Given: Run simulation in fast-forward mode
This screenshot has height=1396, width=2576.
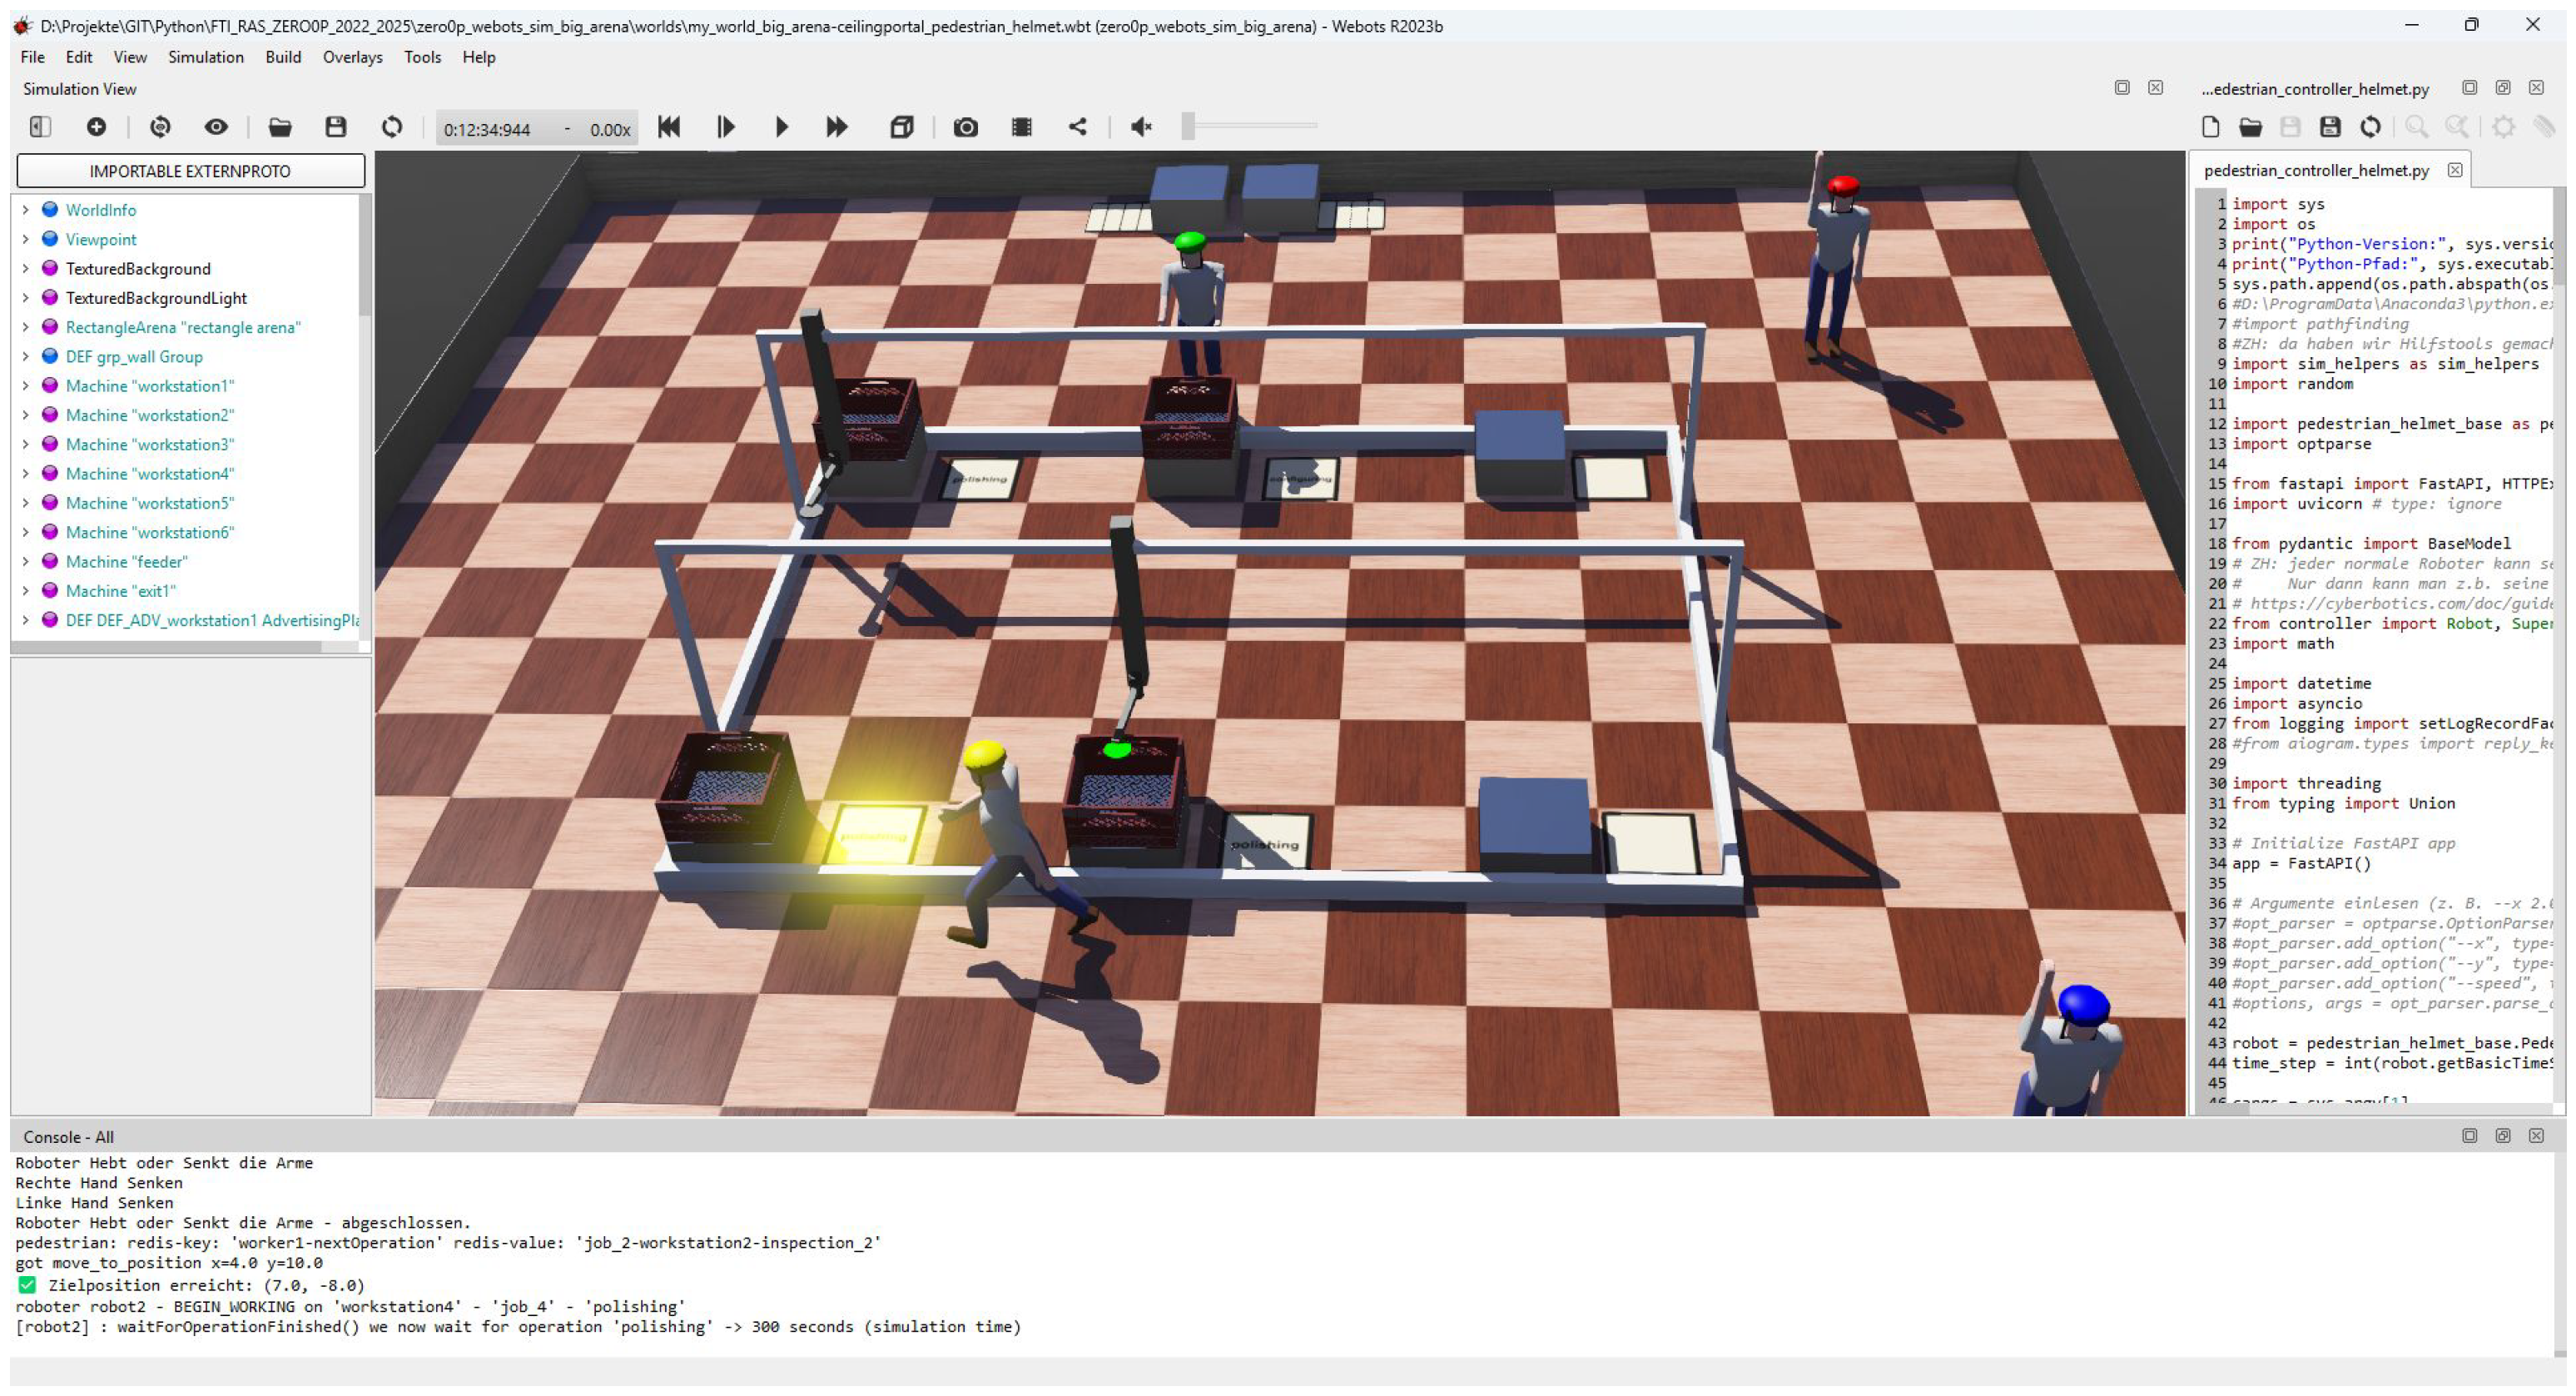Looking at the screenshot, I should click(837, 127).
